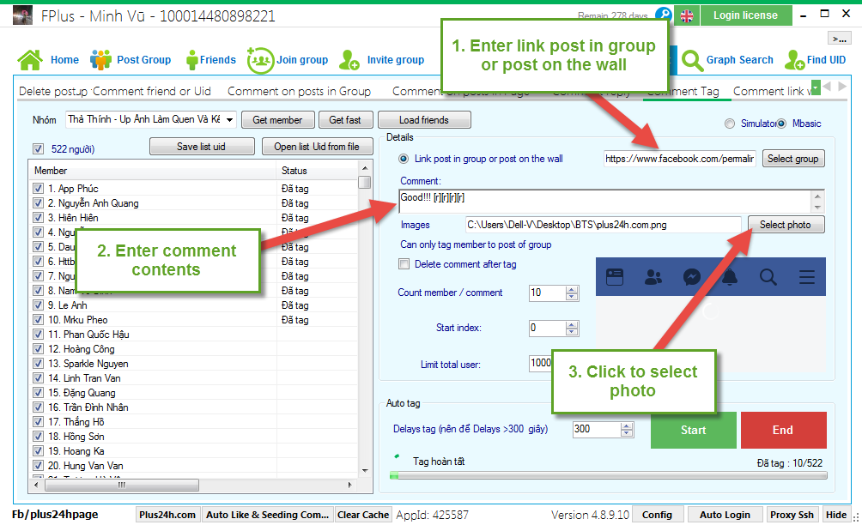Click the FPlus app icon in title bar
The height and width of the screenshot is (525, 862).
click(x=22, y=15)
